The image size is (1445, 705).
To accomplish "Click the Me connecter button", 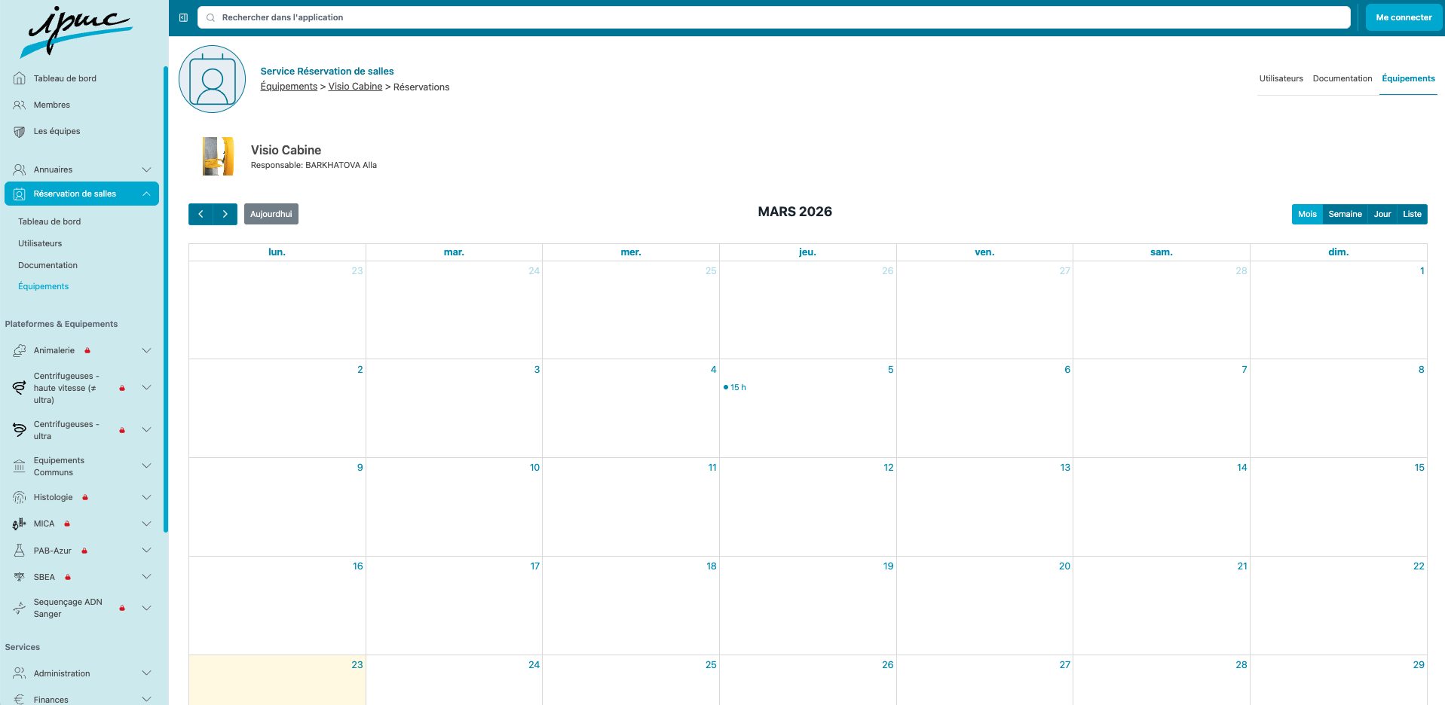I will [1404, 17].
